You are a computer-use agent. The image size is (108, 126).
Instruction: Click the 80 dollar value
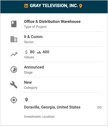pos(32,52)
